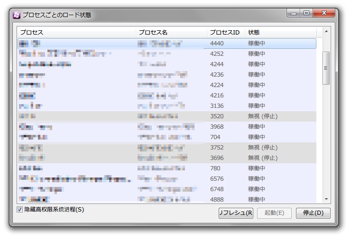Image resolution: width=351 pixels, height=239 pixels.
Task: Click 無視 (停止) status in row 3752
Action: [x=263, y=148]
